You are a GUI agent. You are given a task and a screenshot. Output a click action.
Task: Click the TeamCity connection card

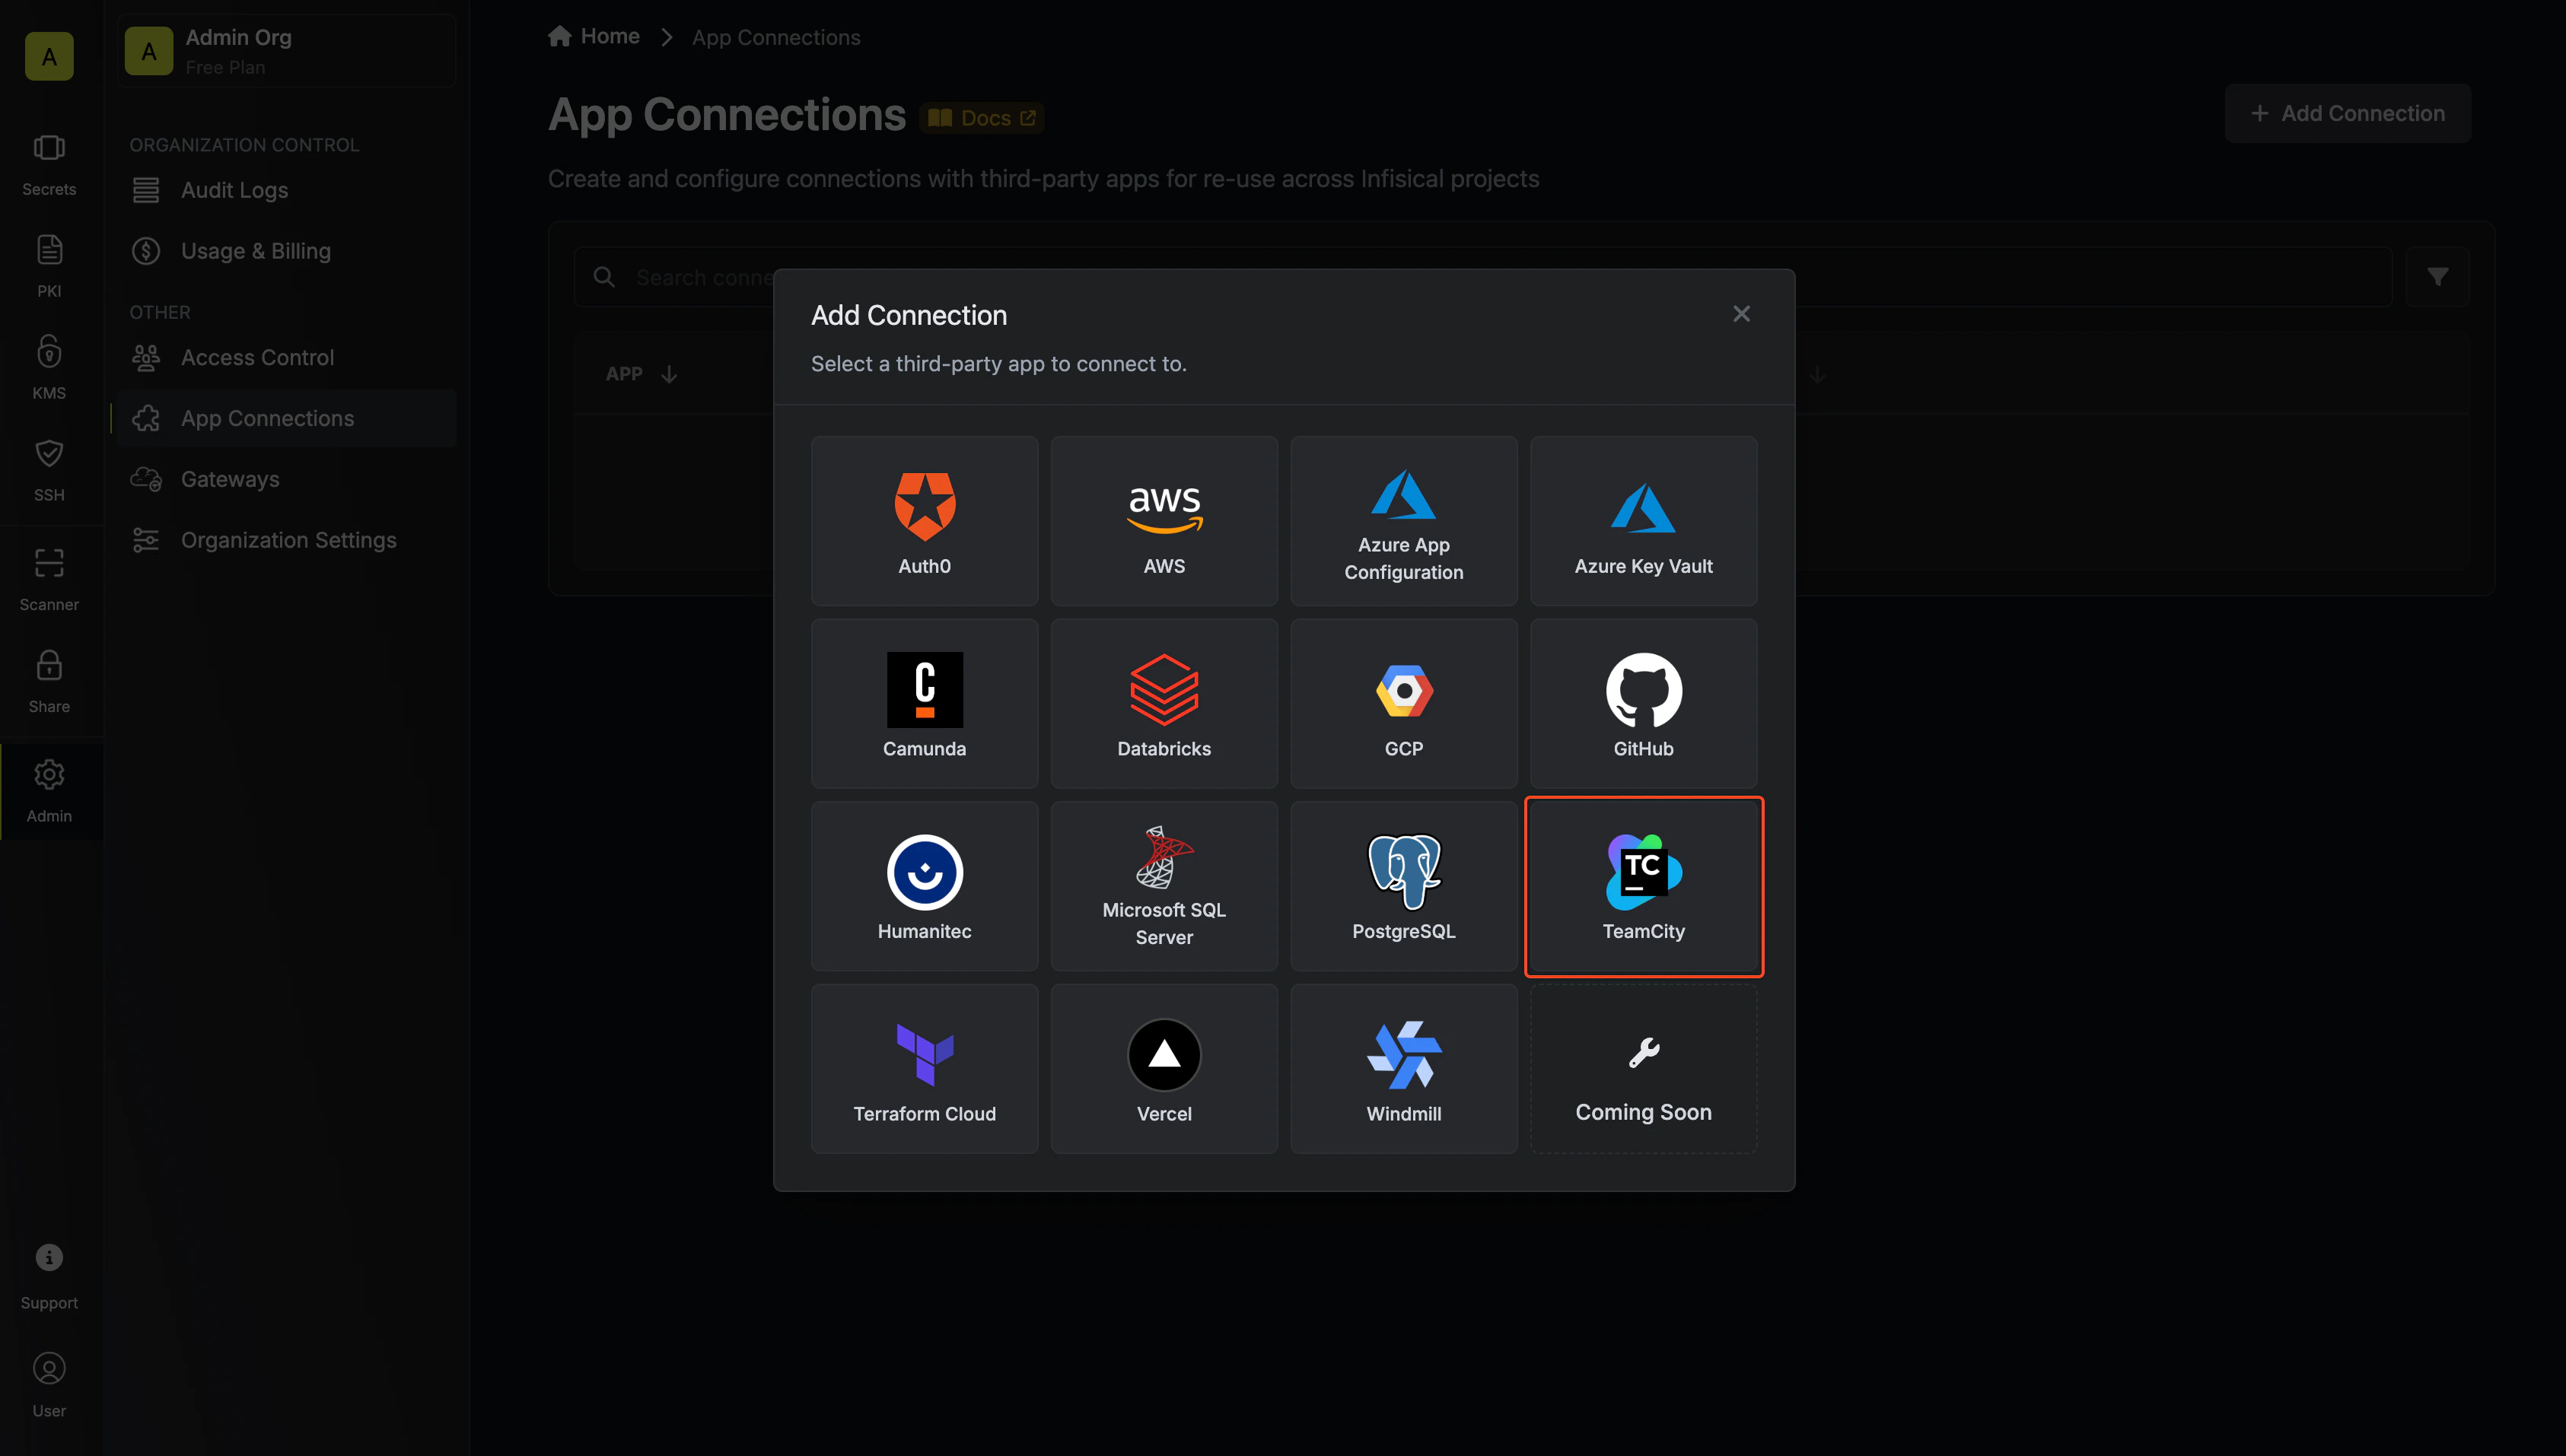tap(1643, 886)
